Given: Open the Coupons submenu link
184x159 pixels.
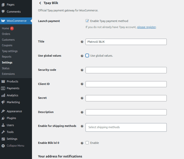Looking at the screenshot, I should click(x=7, y=45).
